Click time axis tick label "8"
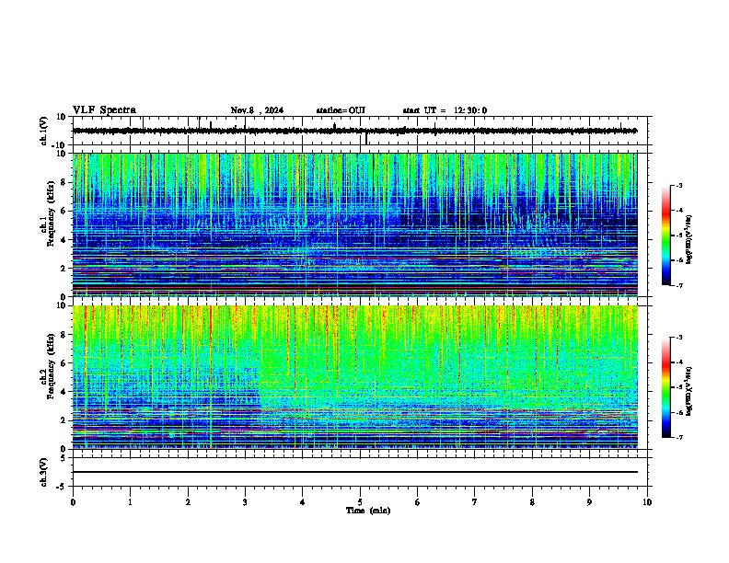Image resolution: width=729 pixels, height=563 pixels. click(x=532, y=502)
